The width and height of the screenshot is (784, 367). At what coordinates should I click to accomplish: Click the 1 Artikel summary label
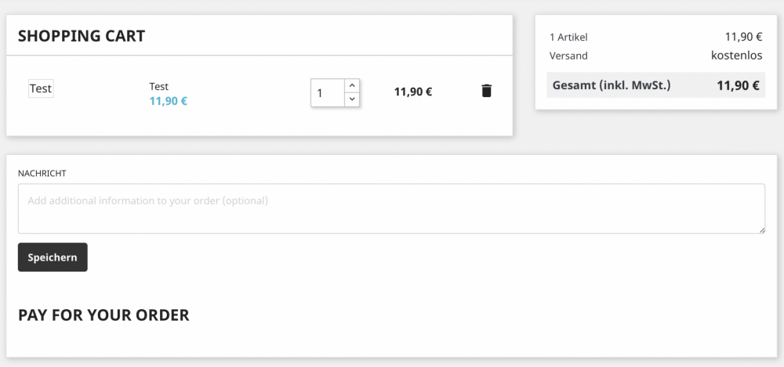[x=568, y=37]
